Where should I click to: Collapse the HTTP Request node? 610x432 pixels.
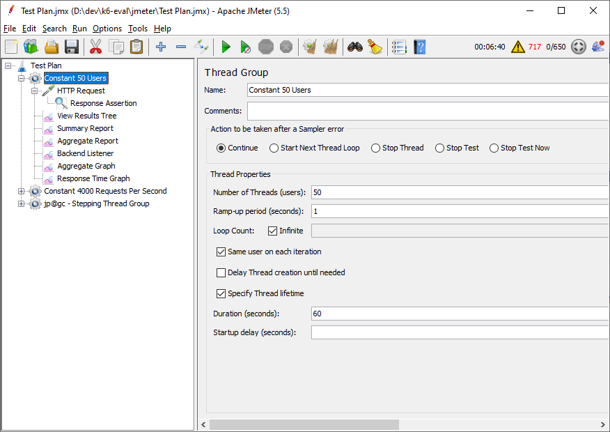coord(35,91)
